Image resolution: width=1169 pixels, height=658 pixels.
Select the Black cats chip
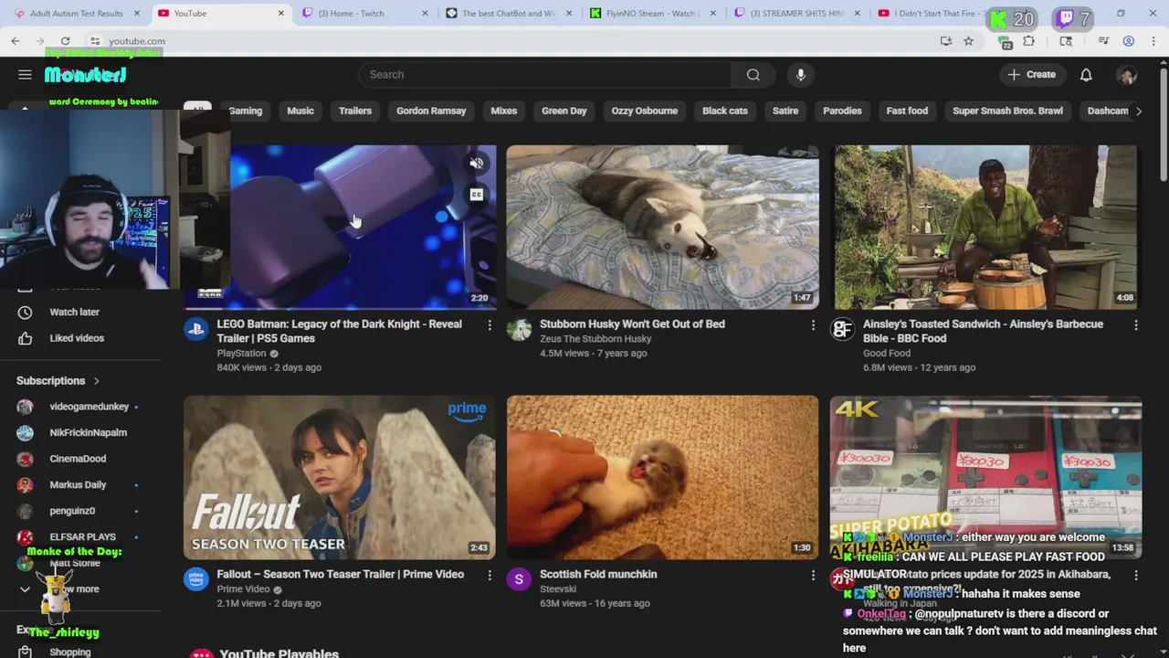click(725, 111)
